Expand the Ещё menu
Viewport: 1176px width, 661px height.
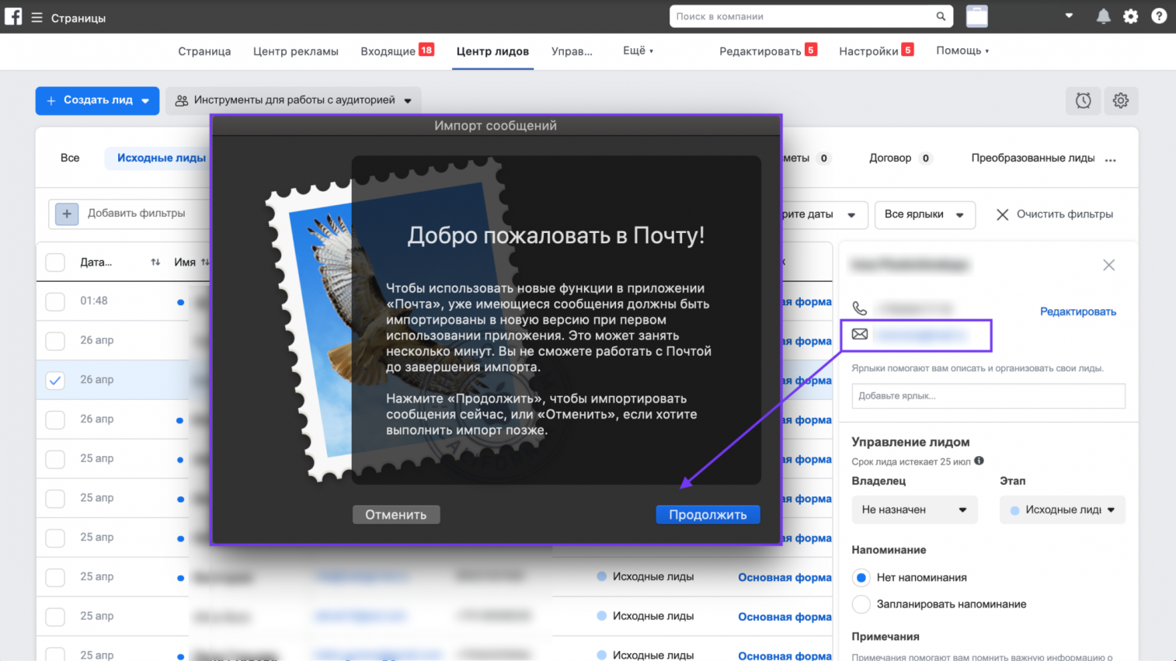[638, 50]
